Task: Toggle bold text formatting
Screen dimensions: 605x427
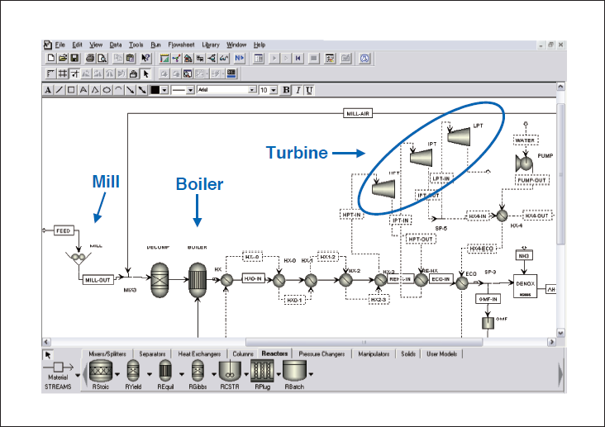Action: [x=287, y=89]
